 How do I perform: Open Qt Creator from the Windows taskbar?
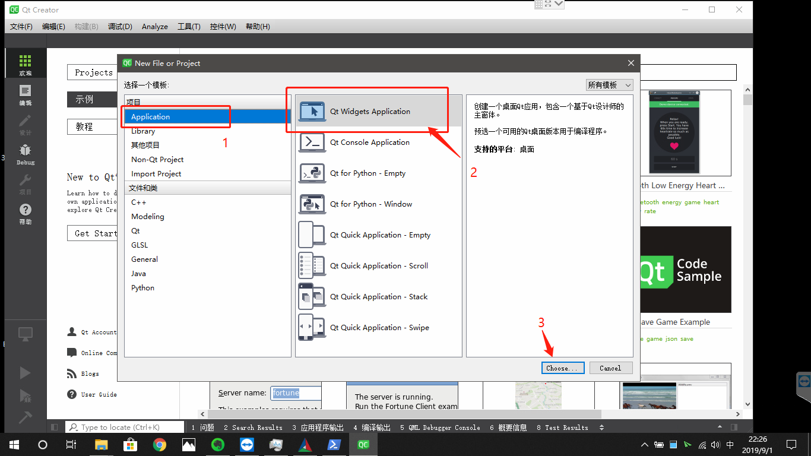pyautogui.click(x=363, y=444)
